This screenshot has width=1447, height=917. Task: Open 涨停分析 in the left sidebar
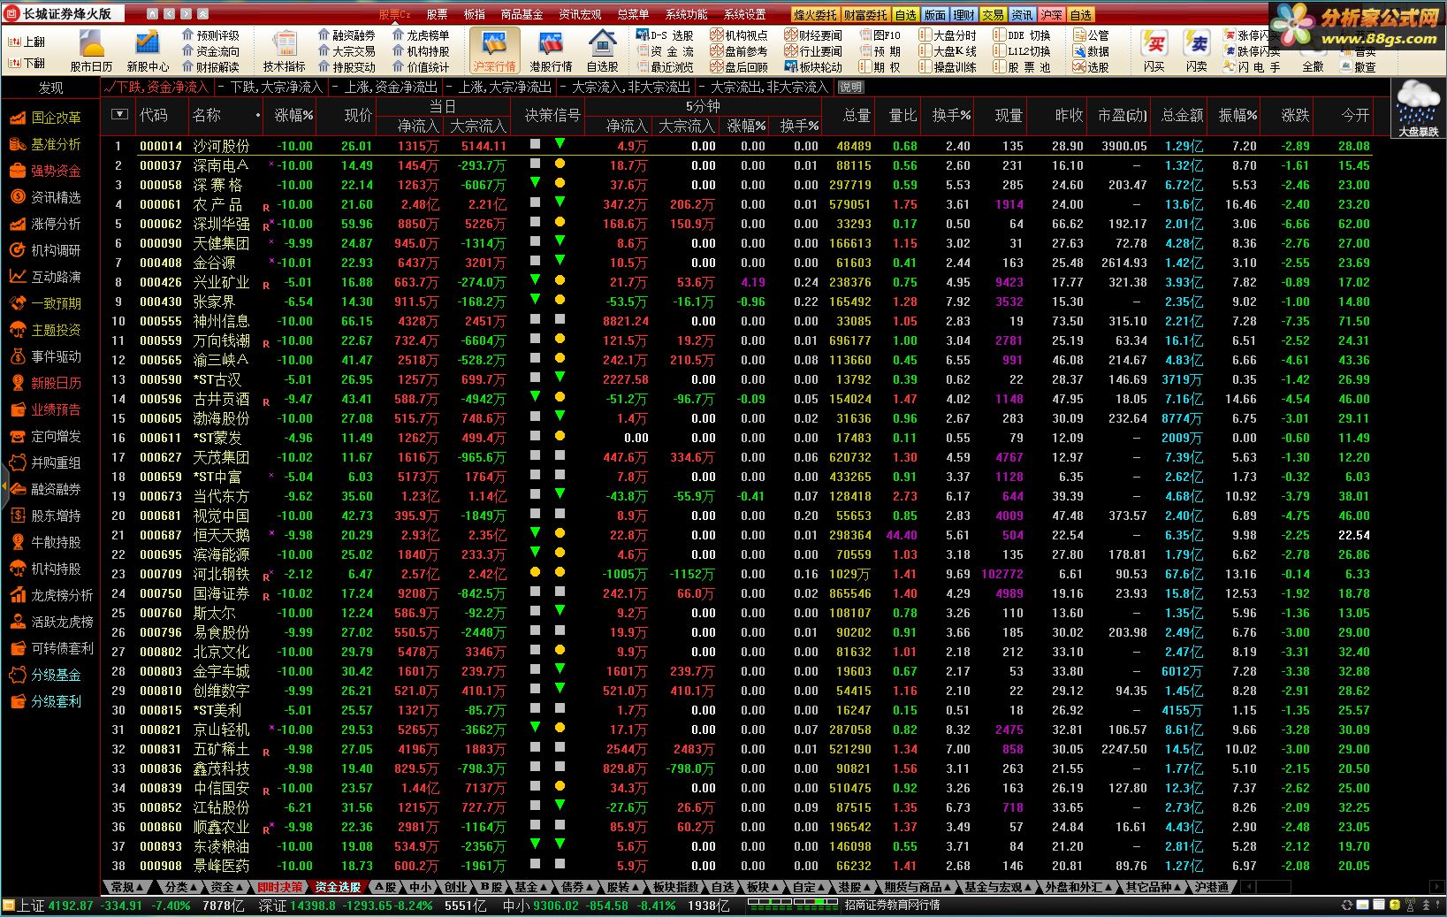click(48, 224)
